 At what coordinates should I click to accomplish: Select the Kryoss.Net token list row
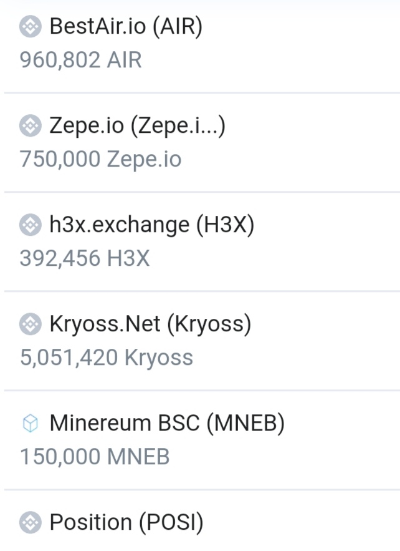tap(202, 341)
